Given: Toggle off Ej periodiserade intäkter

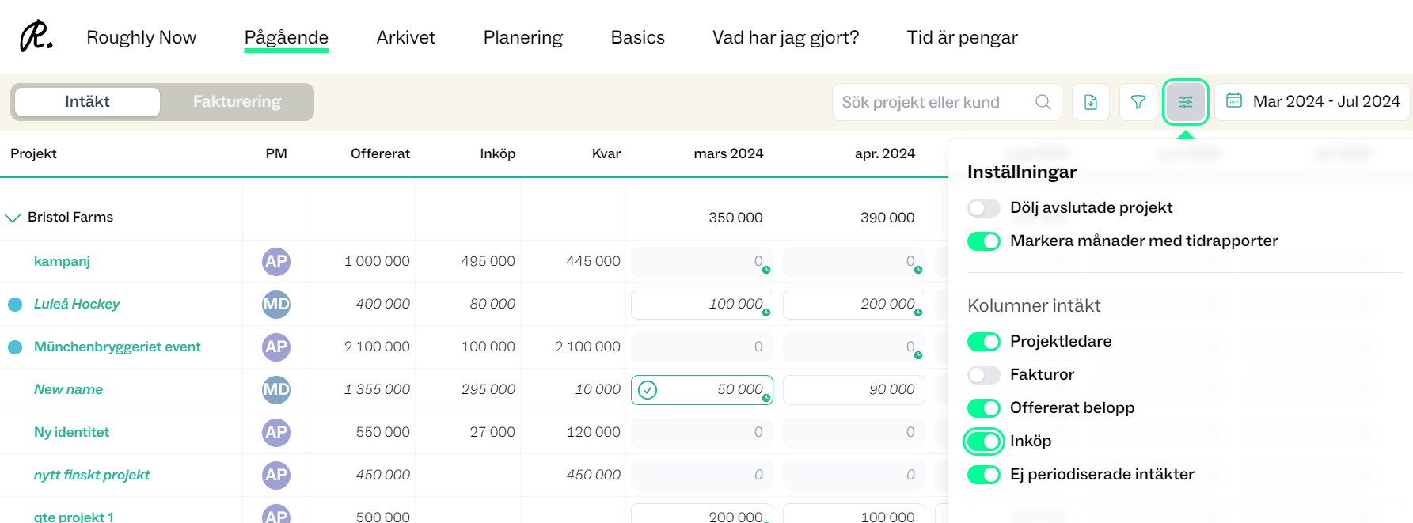Looking at the screenshot, I should pyautogui.click(x=984, y=475).
